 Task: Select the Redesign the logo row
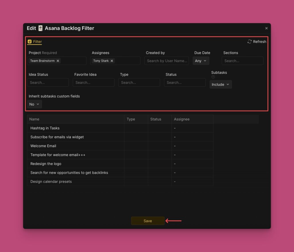tap(46, 164)
